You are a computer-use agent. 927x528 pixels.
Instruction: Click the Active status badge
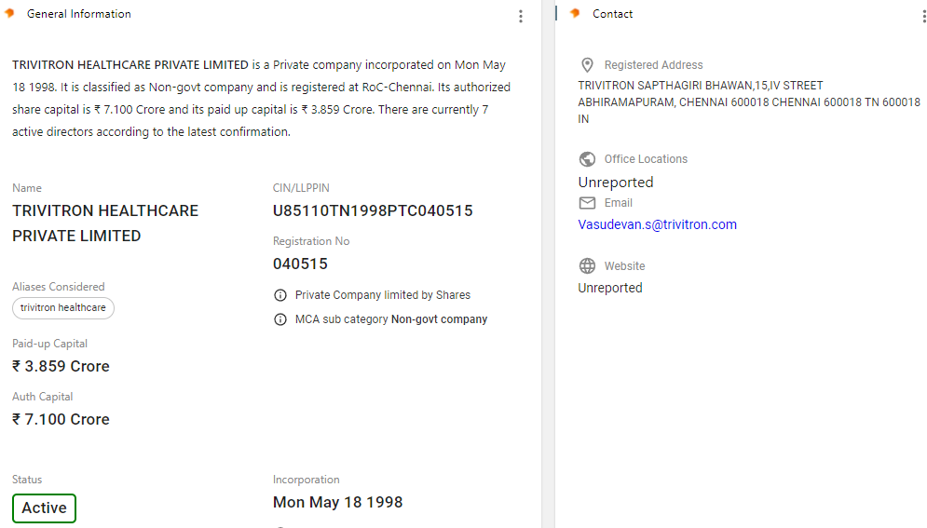45,508
